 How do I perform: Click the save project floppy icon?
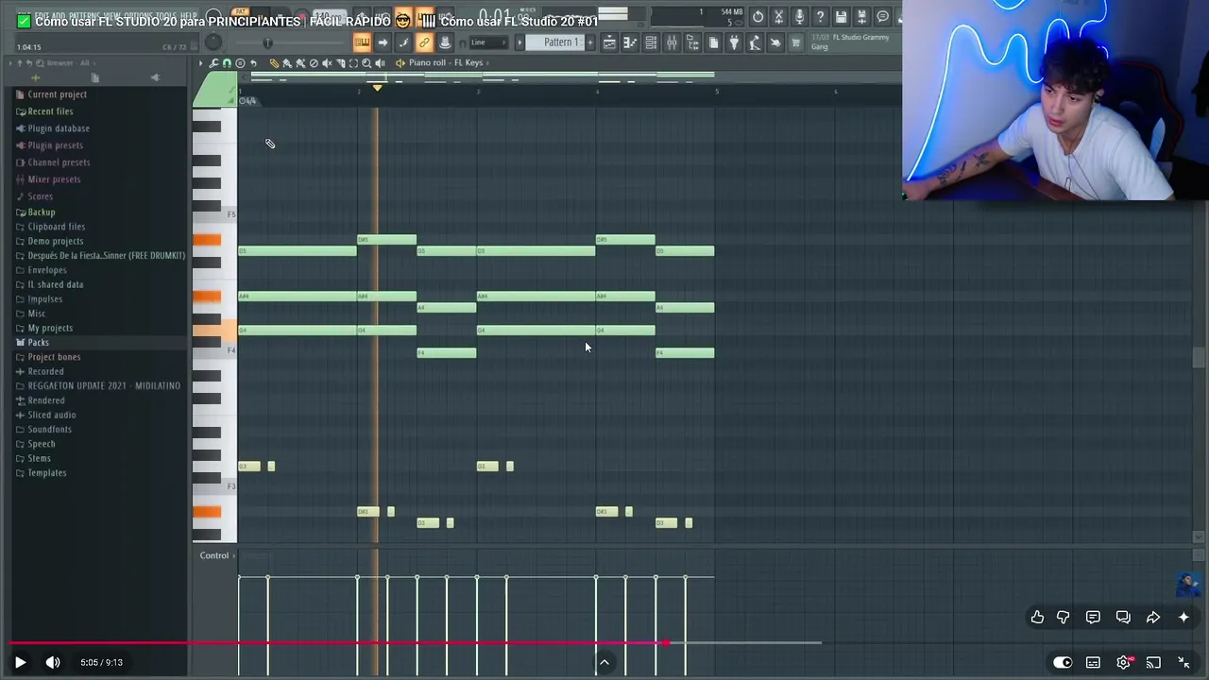pyautogui.click(x=841, y=17)
